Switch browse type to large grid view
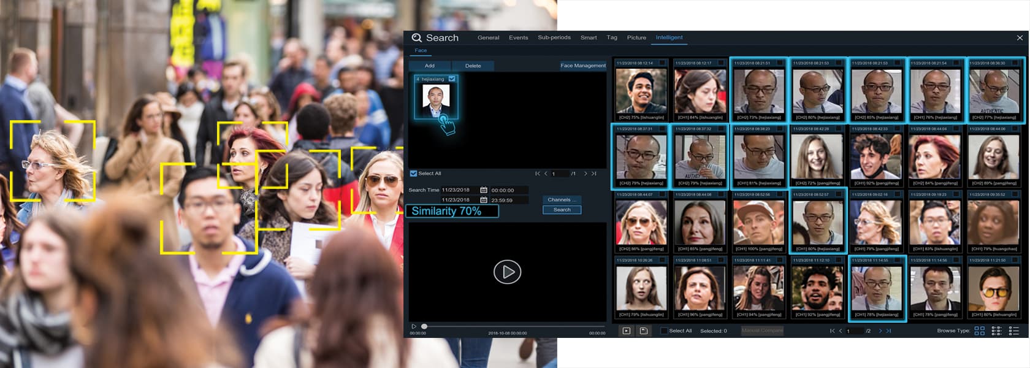Viewport: 1030px width, 368px height. (x=979, y=331)
